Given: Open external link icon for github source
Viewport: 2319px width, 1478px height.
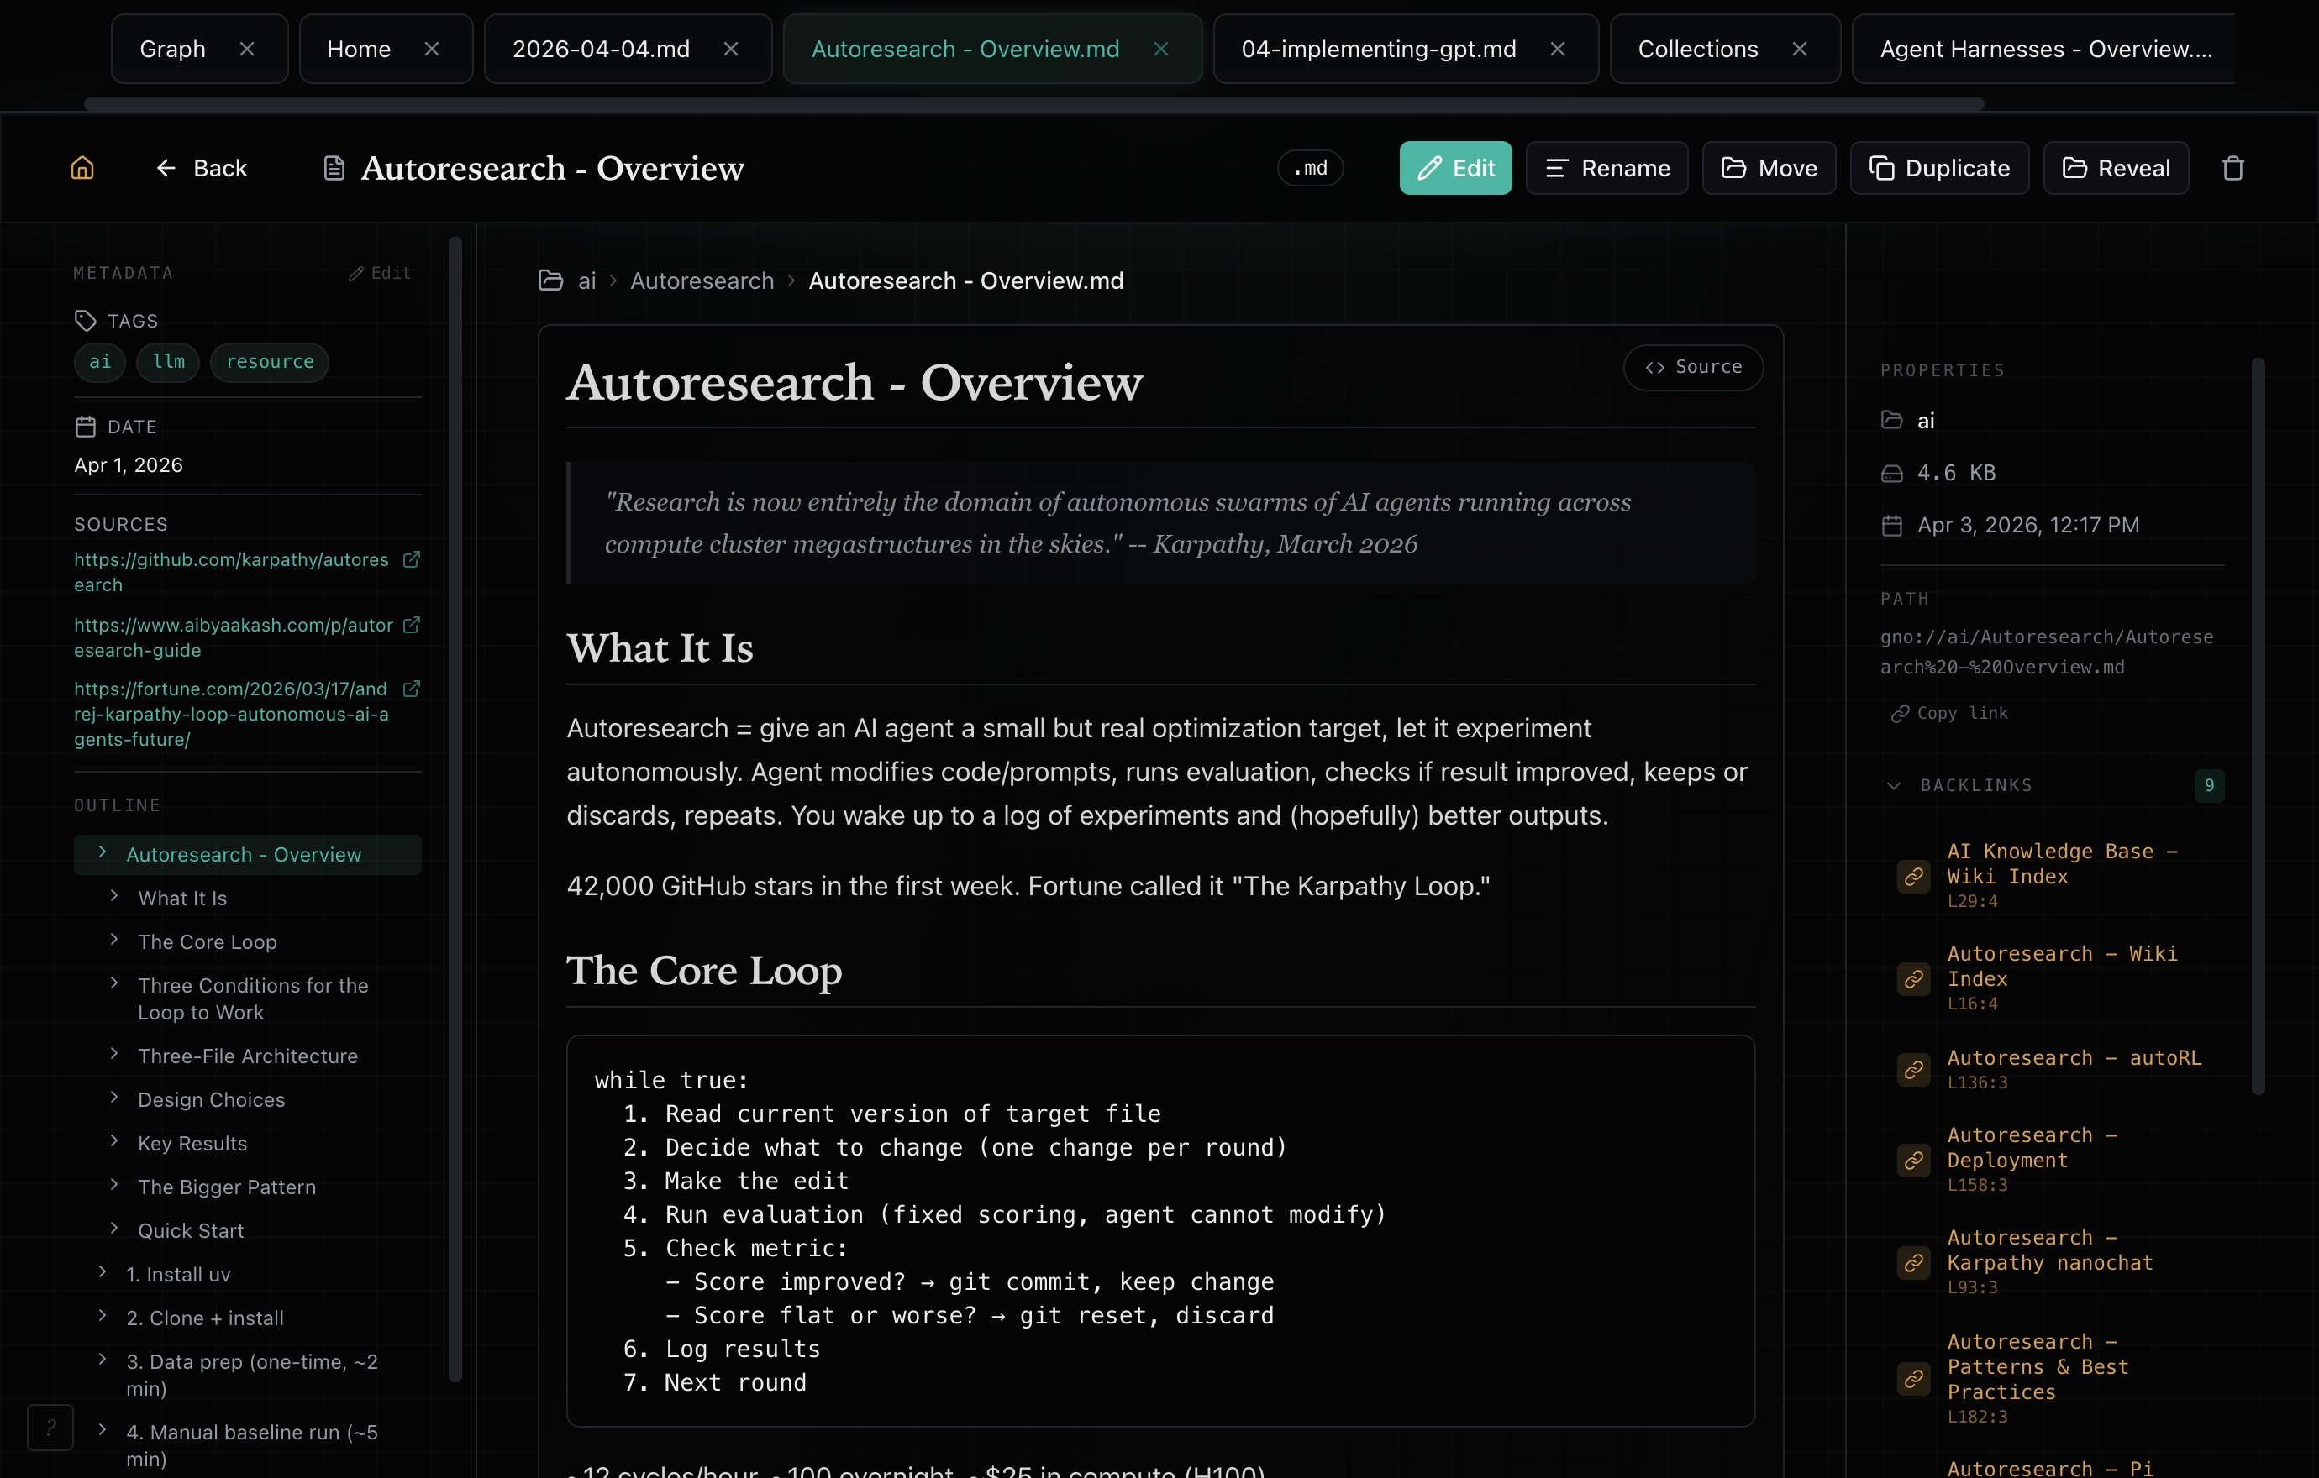Looking at the screenshot, I should tap(411, 560).
